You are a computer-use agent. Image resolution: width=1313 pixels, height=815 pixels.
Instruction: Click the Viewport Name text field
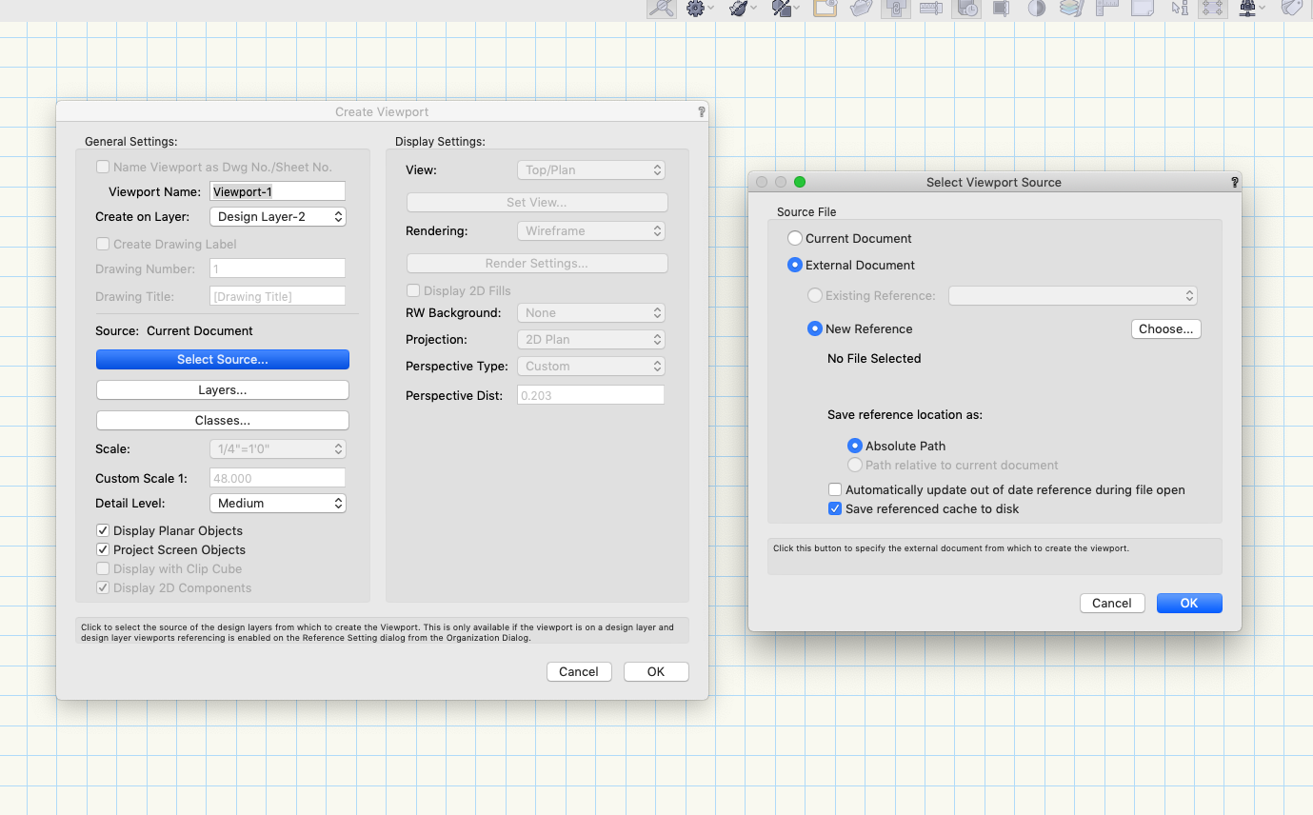277,192
